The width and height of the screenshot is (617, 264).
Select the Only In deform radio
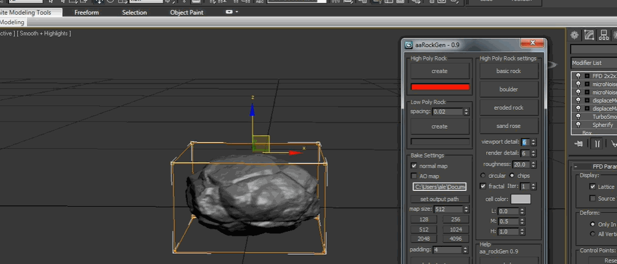pyautogui.click(x=593, y=224)
